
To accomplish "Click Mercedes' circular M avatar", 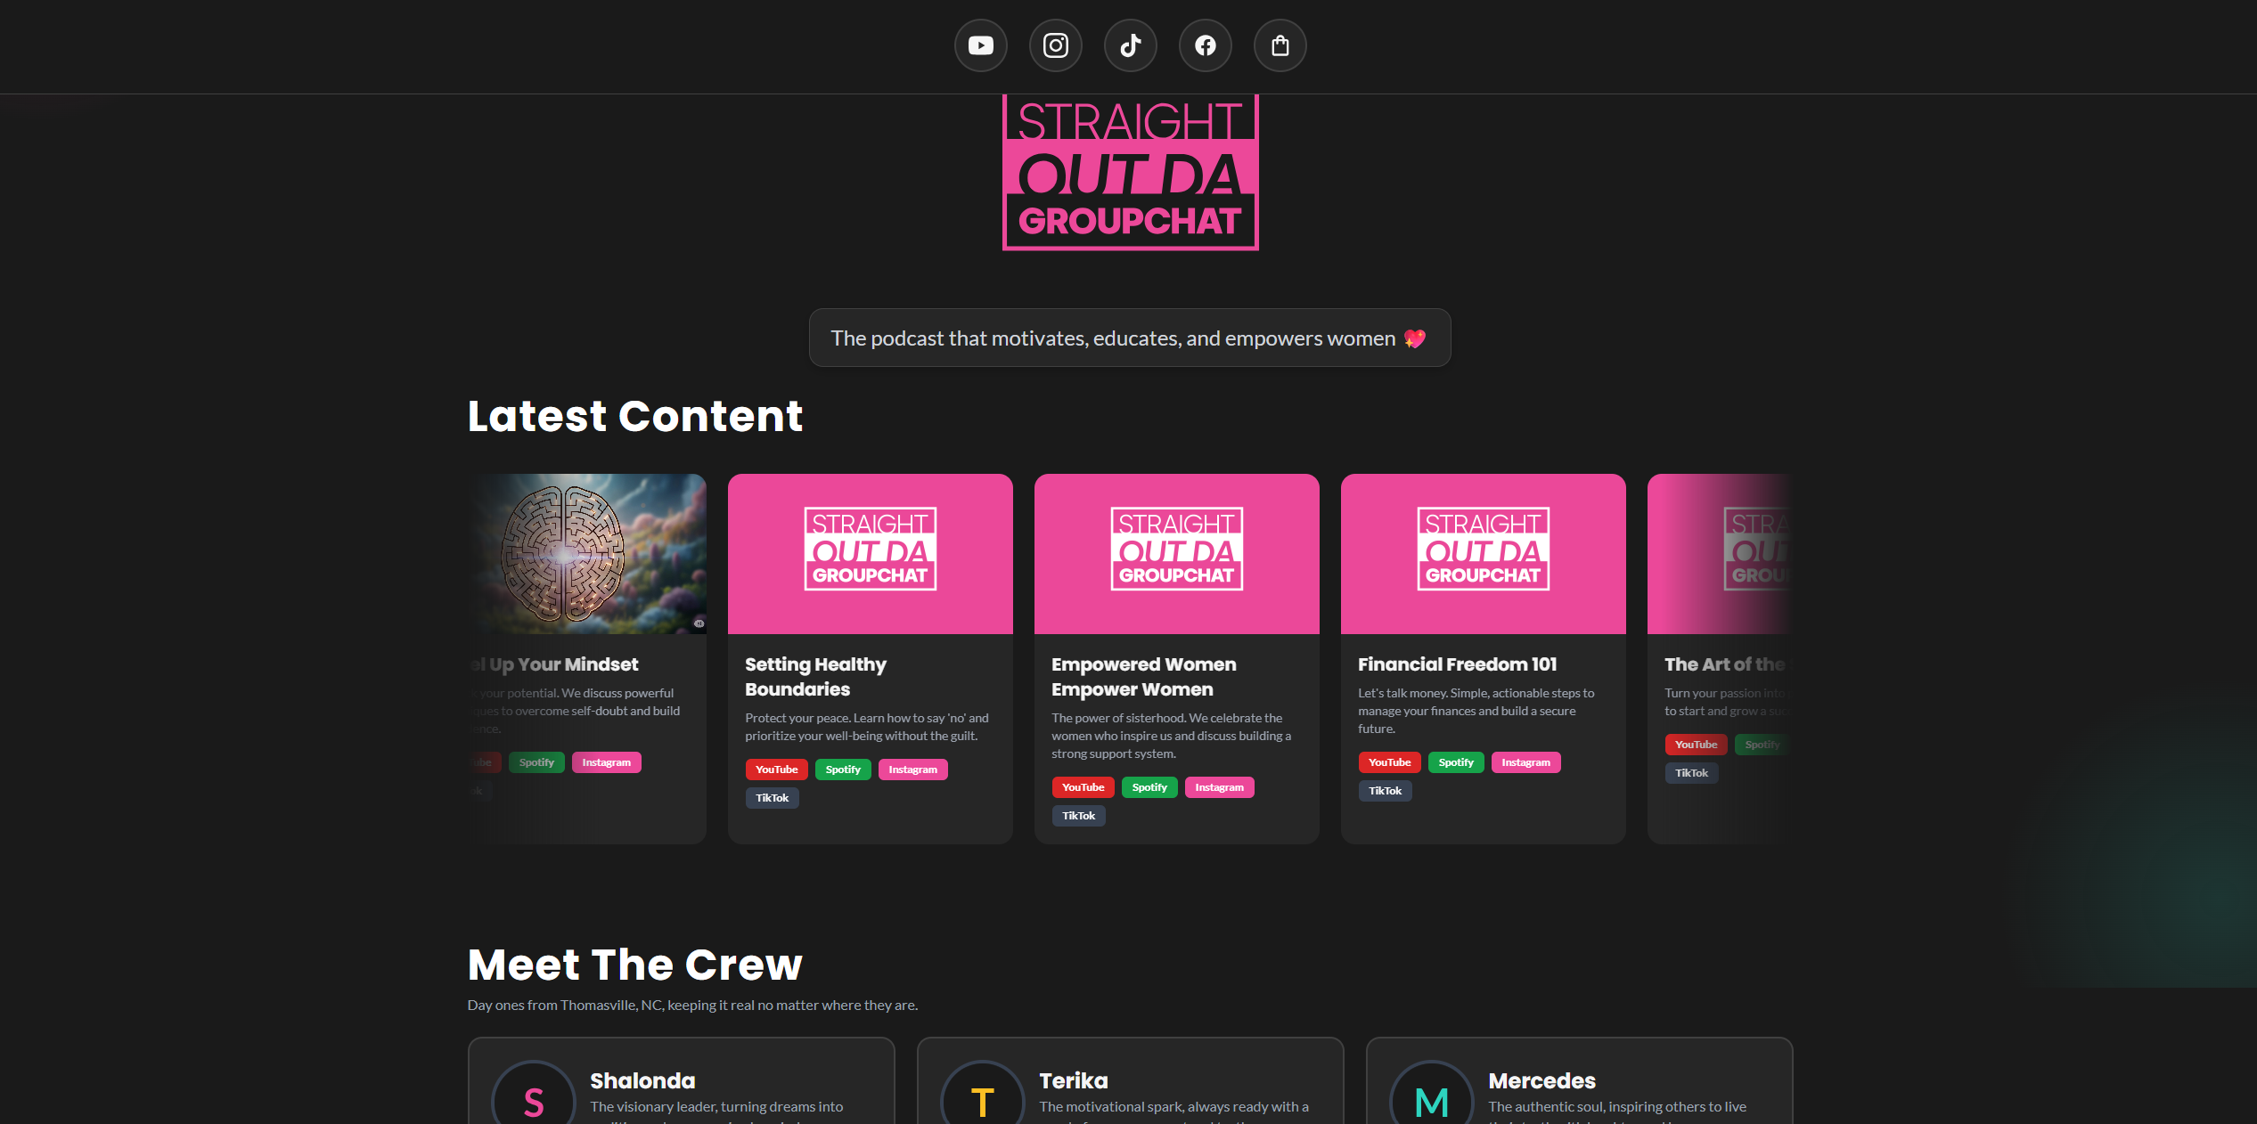I will click(1430, 1097).
